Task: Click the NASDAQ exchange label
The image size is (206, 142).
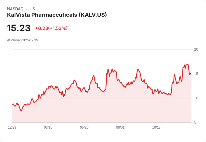Action: click(15, 9)
